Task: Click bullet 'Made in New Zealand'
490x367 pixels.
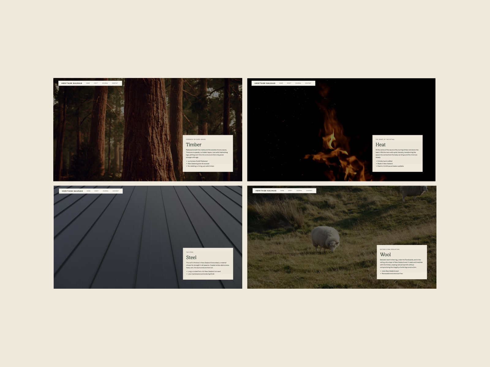Action: [x=385, y=164]
